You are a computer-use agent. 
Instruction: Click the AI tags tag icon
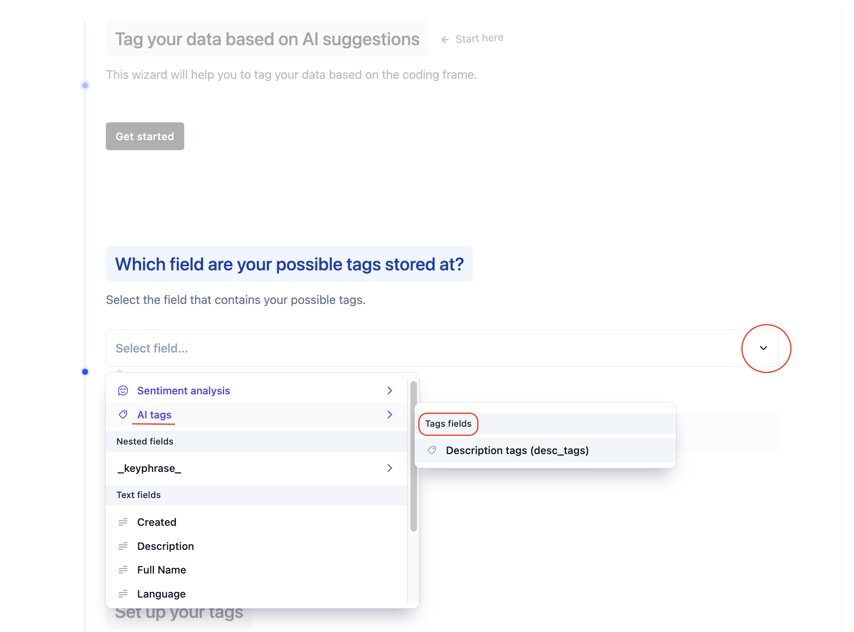click(123, 415)
